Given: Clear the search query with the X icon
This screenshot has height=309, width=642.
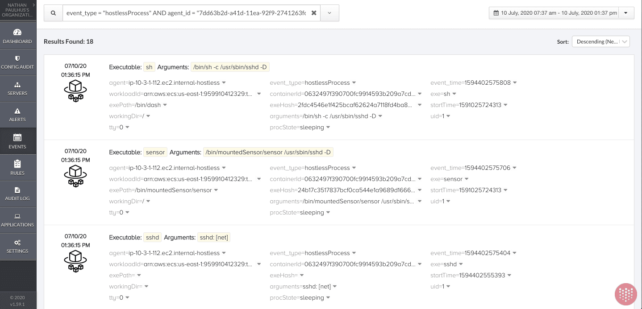Looking at the screenshot, I should 314,13.
